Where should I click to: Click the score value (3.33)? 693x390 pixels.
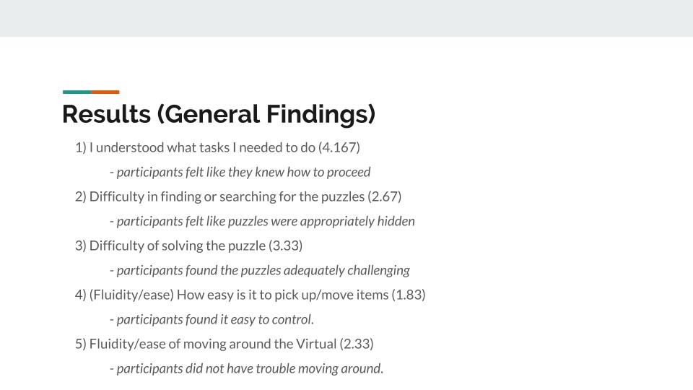click(x=286, y=246)
